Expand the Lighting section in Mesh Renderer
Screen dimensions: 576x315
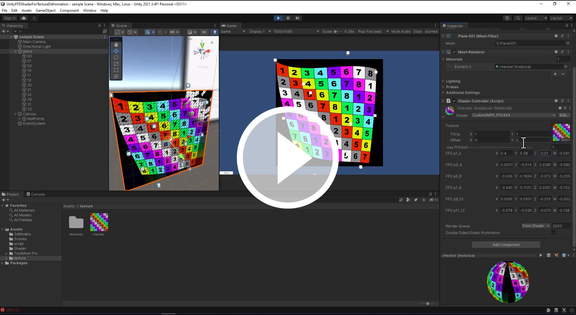coord(453,81)
